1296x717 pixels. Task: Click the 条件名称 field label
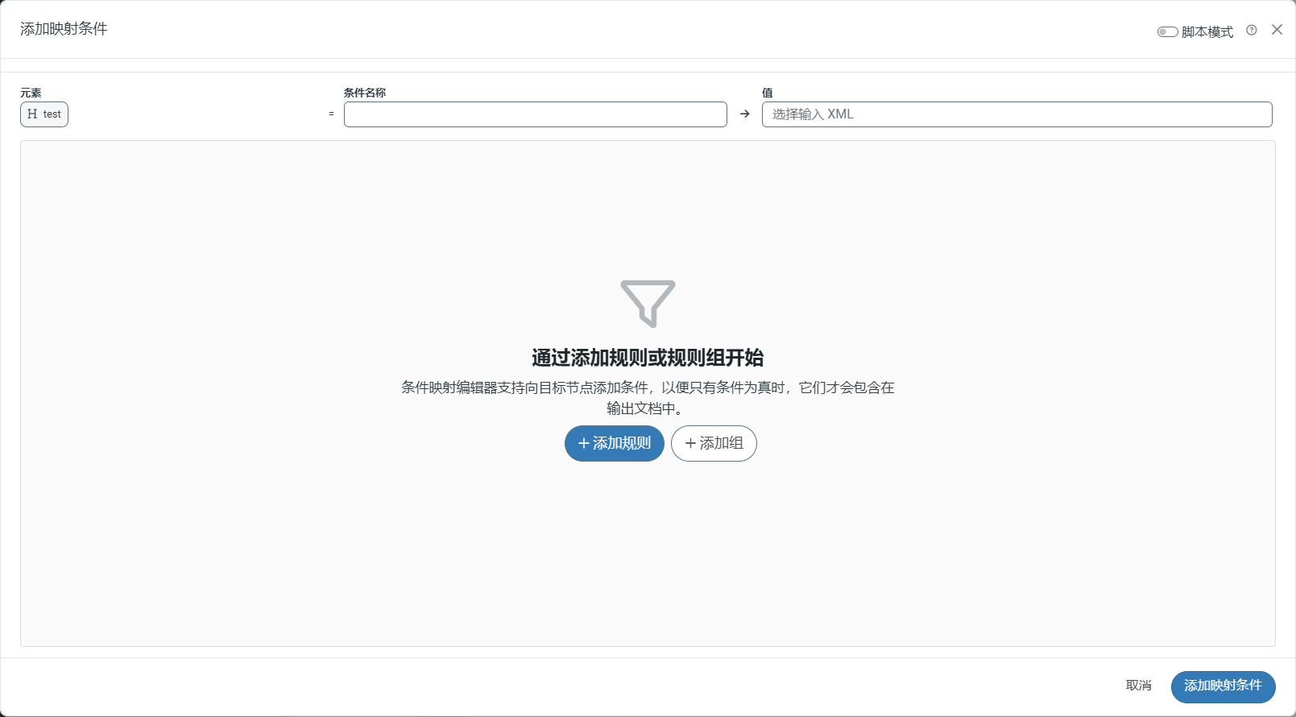[x=365, y=93]
